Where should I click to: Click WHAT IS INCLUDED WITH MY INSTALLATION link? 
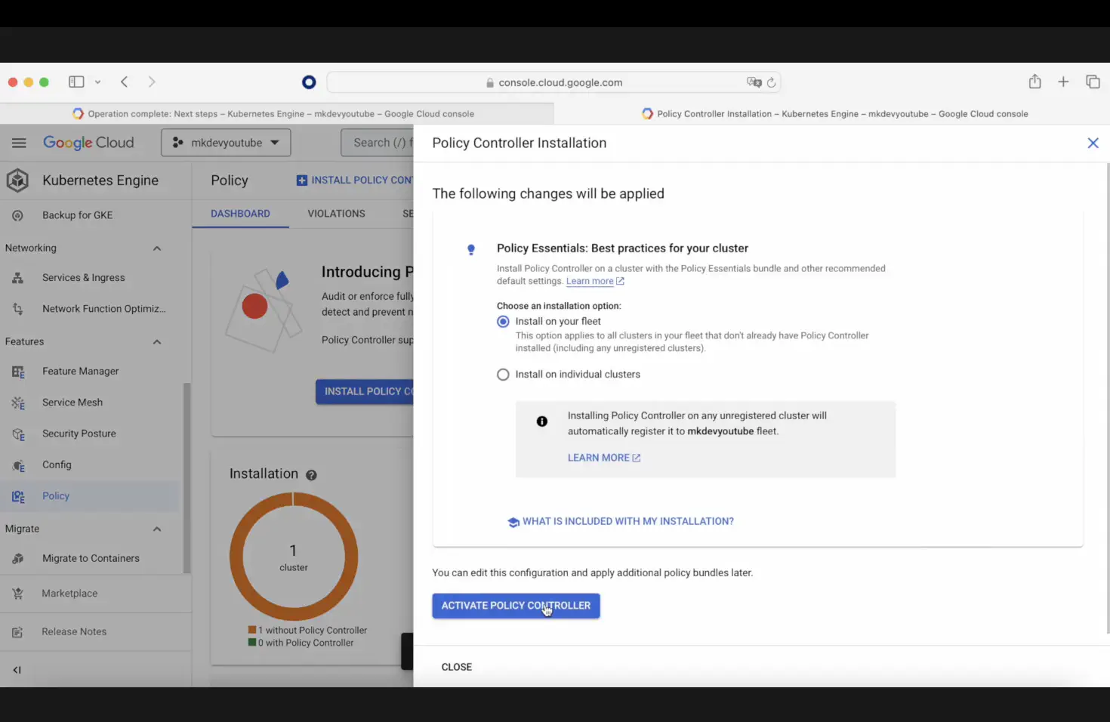tap(621, 522)
